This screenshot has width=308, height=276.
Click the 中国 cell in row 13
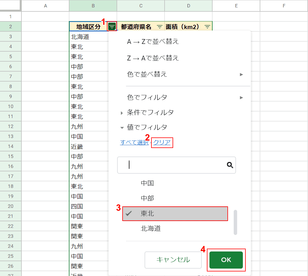tap(89, 136)
